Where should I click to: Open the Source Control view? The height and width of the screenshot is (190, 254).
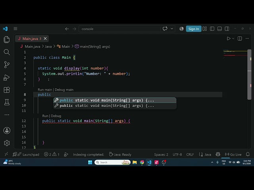7,65
